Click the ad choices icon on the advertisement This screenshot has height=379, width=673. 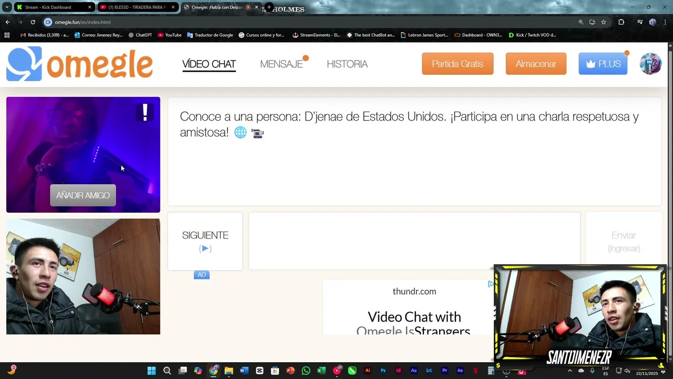(x=491, y=284)
